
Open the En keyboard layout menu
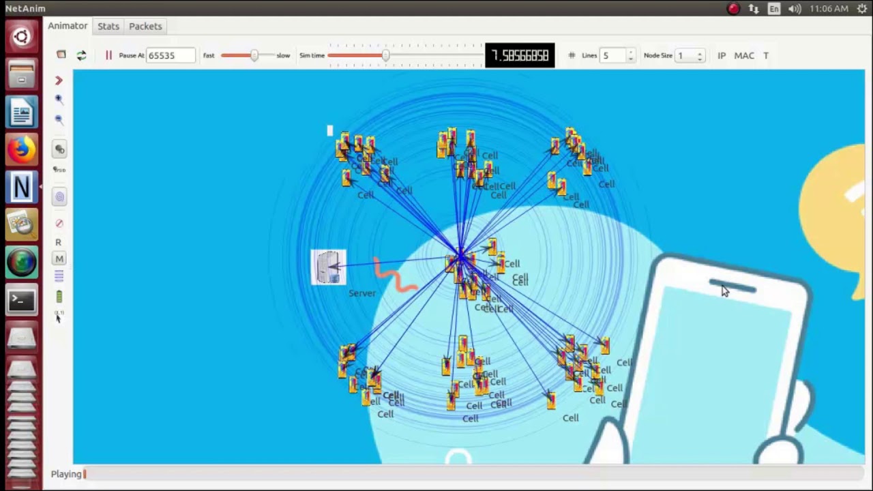[x=774, y=9]
